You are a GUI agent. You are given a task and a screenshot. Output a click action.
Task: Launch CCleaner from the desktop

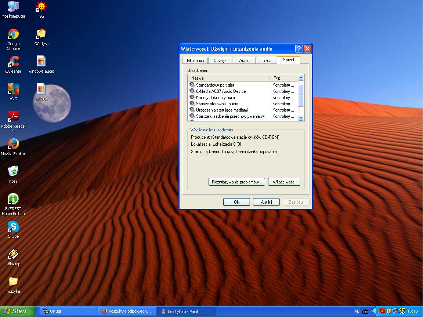click(13, 65)
